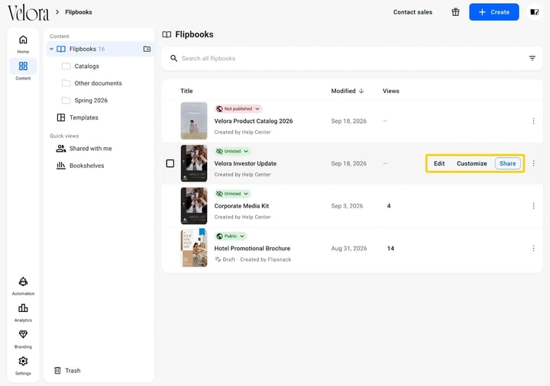Screen dimensions: 550x386
Task: Click the Velora Investor Update title
Action: (x=245, y=163)
